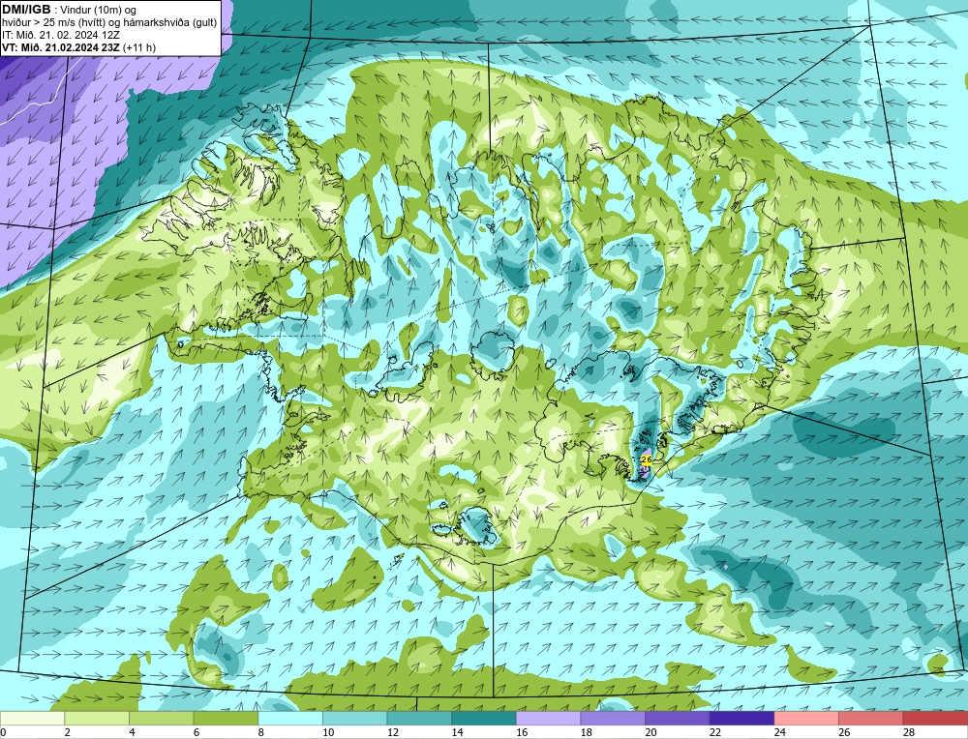The image size is (968, 739).
Task: Select the 16–18 m/s lavender swatch
Action: click(548, 718)
